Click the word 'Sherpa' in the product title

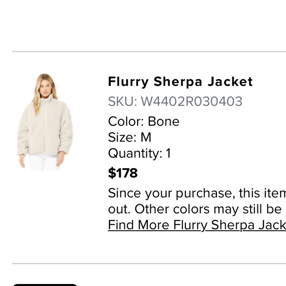click(x=178, y=82)
